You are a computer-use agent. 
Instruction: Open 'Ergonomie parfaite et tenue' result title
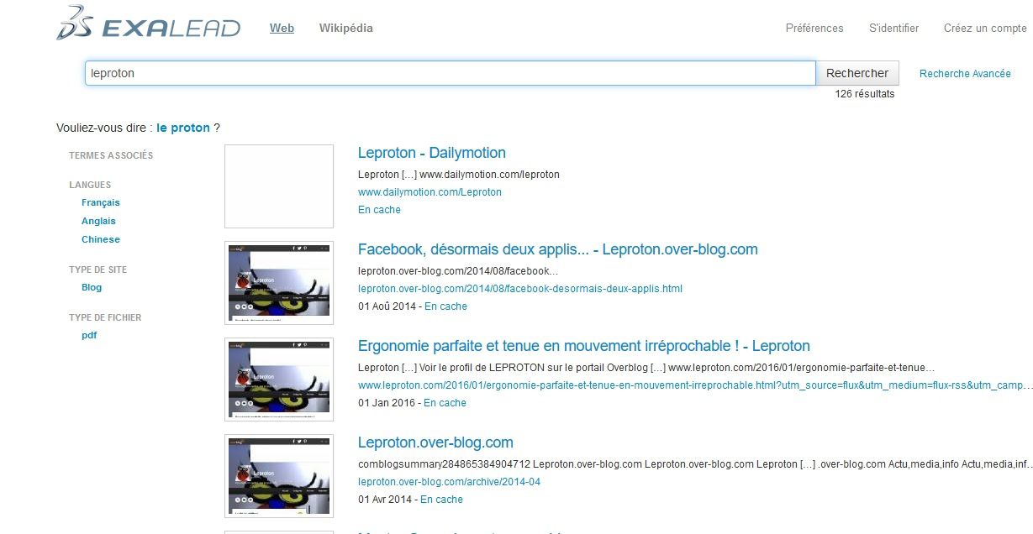[x=584, y=346]
